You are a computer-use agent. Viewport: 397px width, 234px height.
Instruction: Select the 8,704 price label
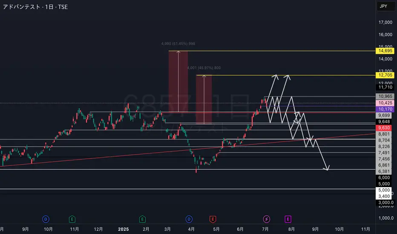click(384, 140)
